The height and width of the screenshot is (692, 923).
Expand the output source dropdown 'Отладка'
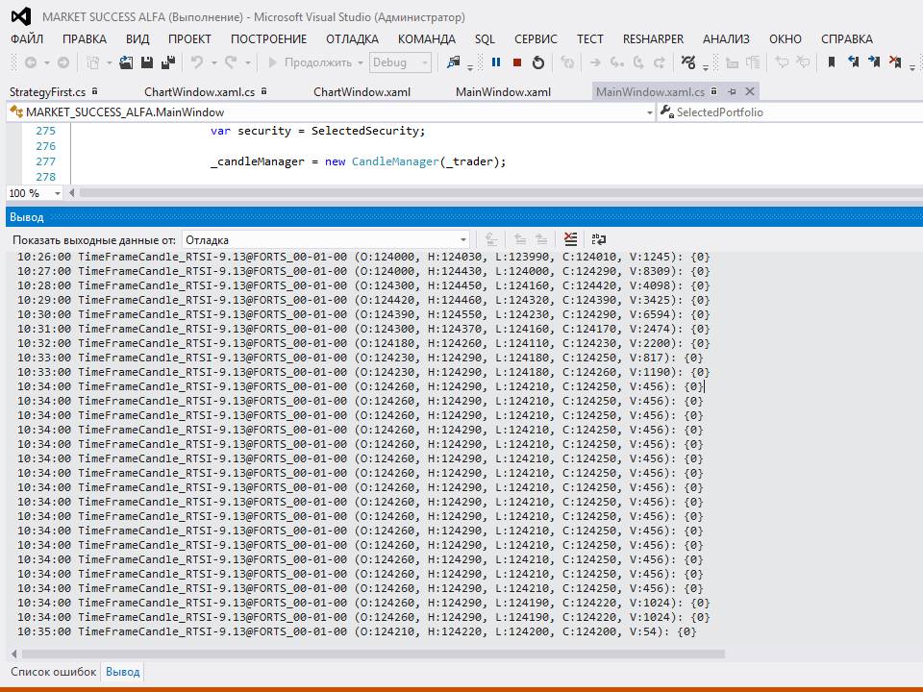(x=463, y=239)
